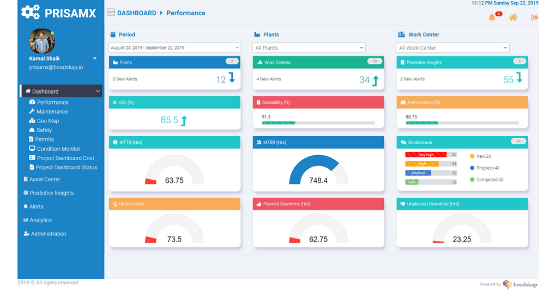The image size is (556, 294).
Task: Click the prisamx@boodskap.io email
Action: point(56,67)
